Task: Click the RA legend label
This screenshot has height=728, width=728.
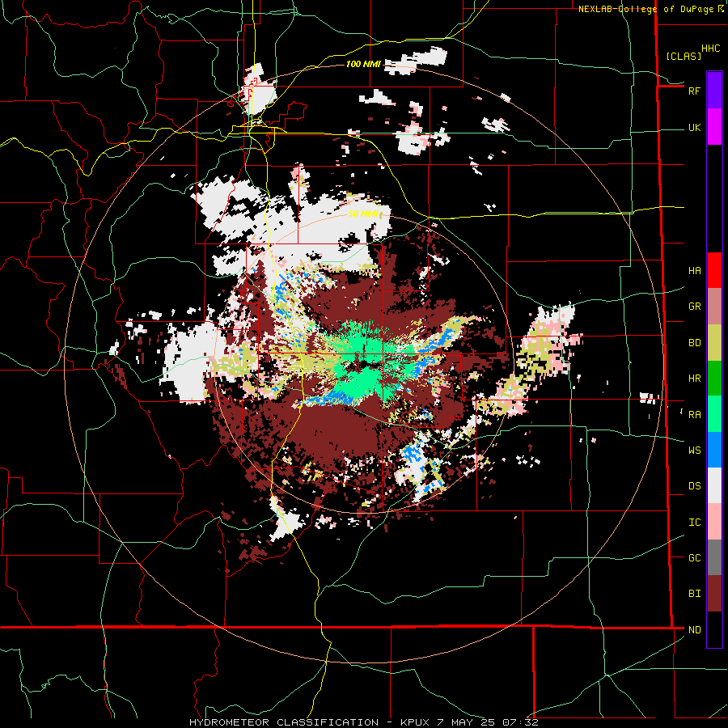Action: 694,415
